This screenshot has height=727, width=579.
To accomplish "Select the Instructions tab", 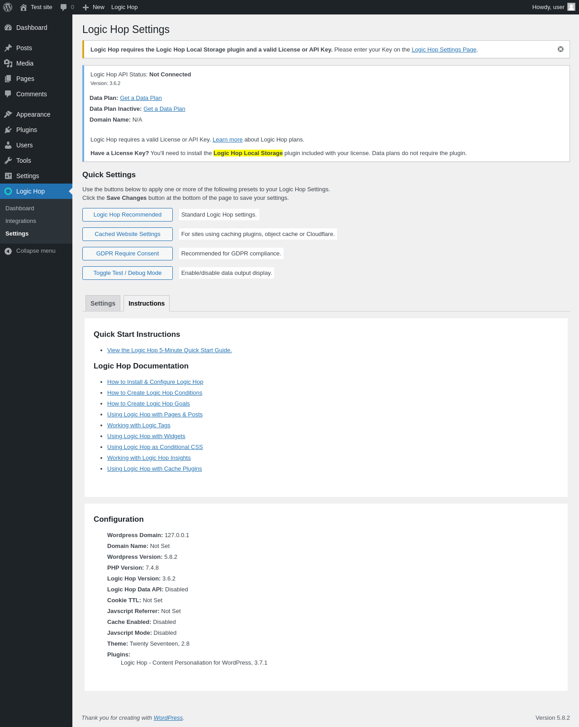I will (147, 303).
